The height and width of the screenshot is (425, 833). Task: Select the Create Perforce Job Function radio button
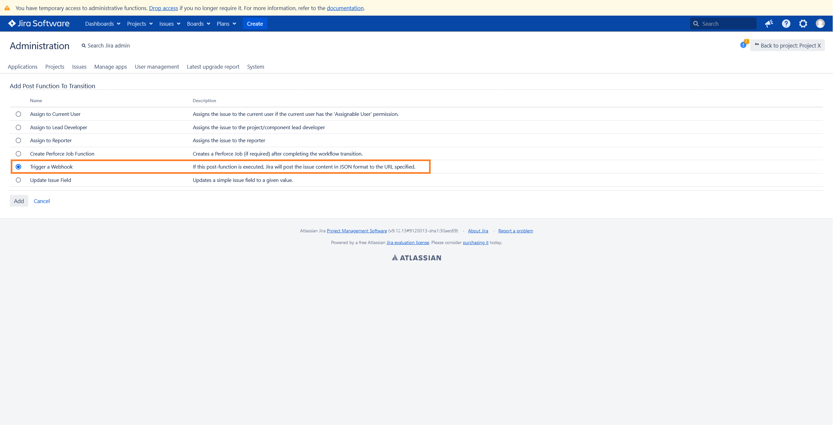18,154
